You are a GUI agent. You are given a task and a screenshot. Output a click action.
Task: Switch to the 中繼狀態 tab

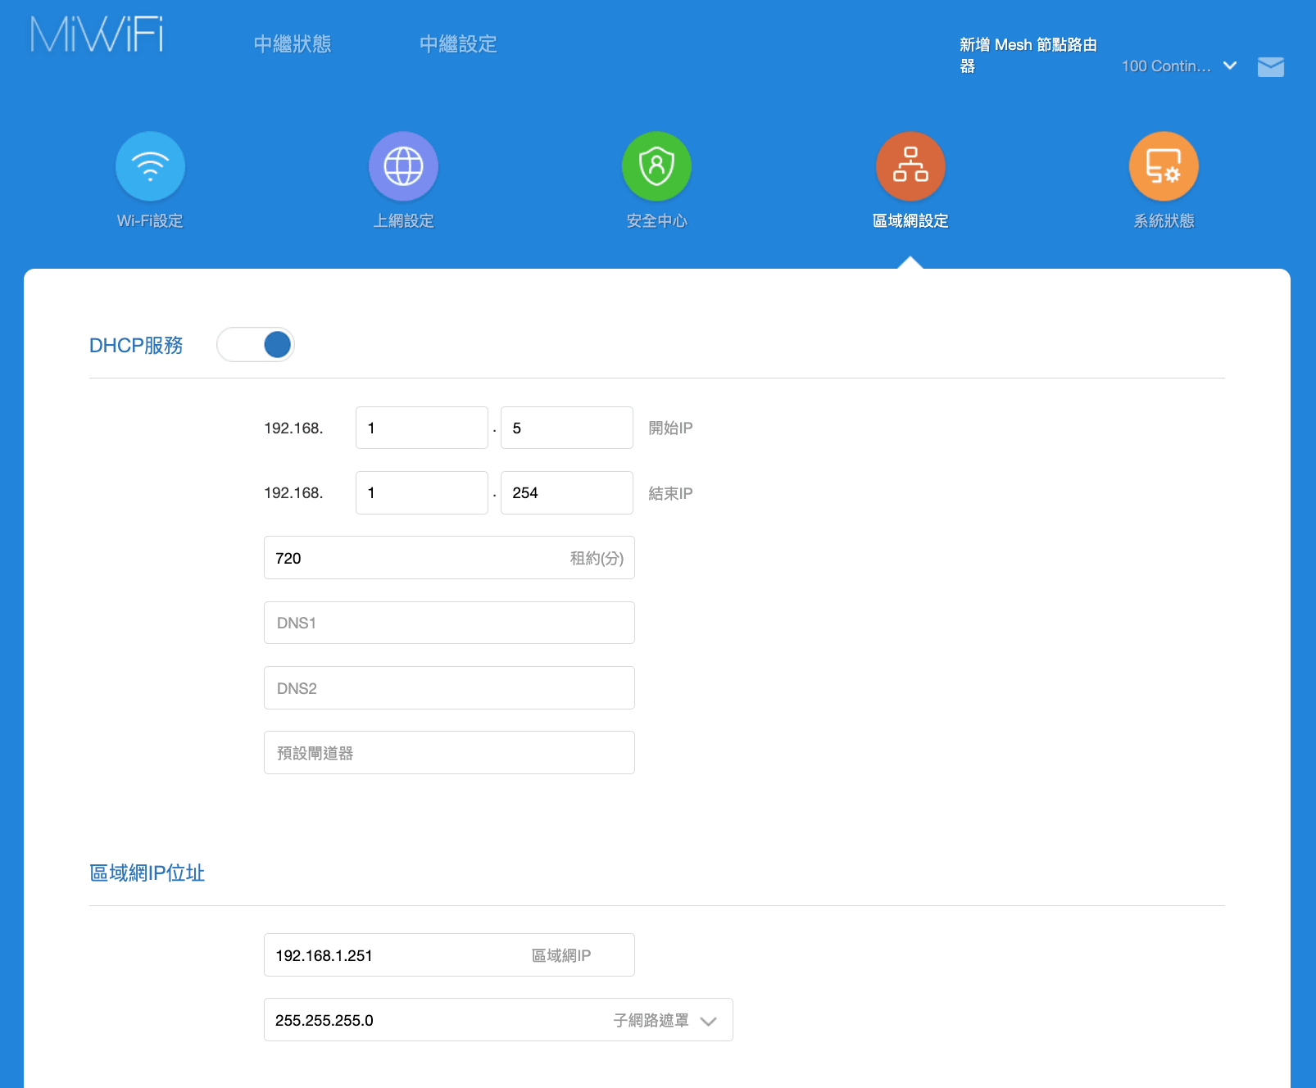[293, 44]
